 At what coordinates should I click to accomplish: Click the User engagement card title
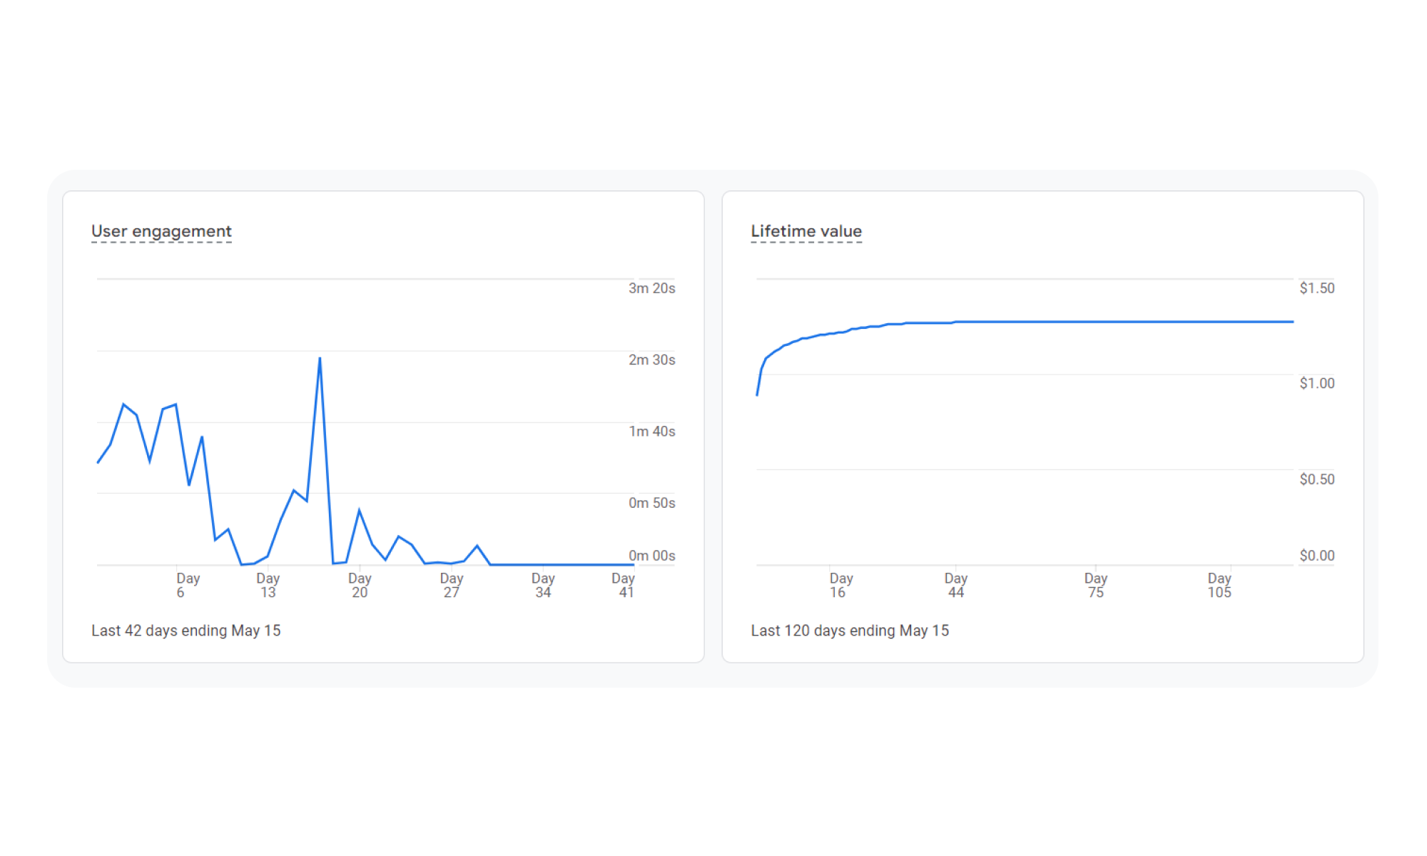[x=161, y=231]
